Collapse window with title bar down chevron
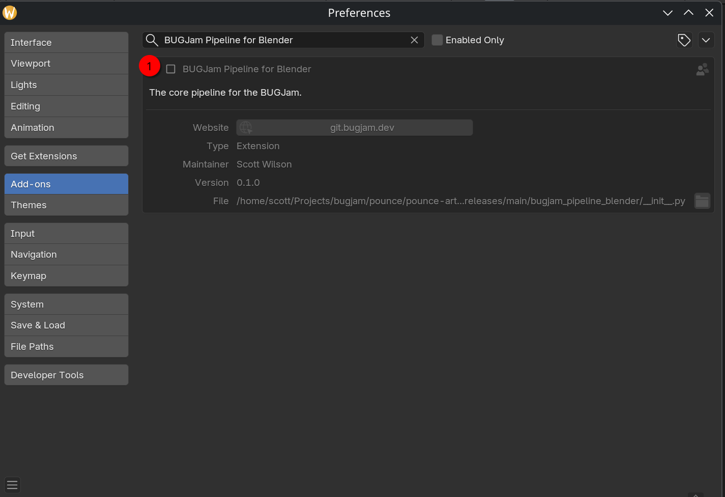The height and width of the screenshot is (497, 725). [668, 13]
